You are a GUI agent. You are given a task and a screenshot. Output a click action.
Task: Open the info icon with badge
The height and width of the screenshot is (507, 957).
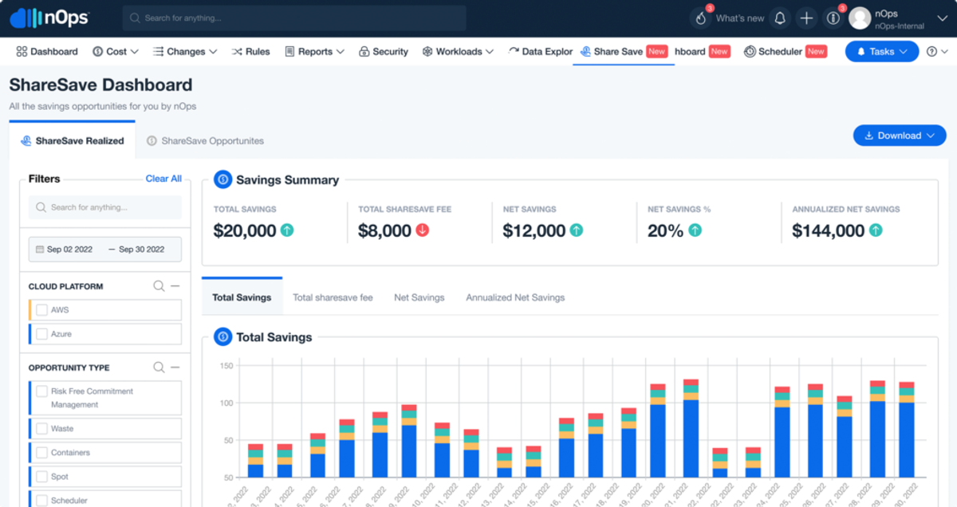pyautogui.click(x=833, y=18)
